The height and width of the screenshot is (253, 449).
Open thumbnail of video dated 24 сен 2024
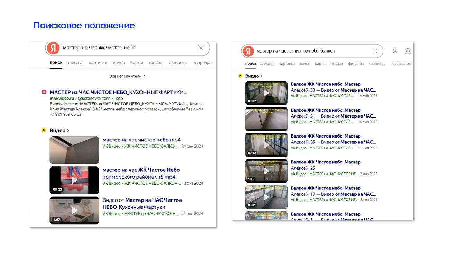click(74, 150)
